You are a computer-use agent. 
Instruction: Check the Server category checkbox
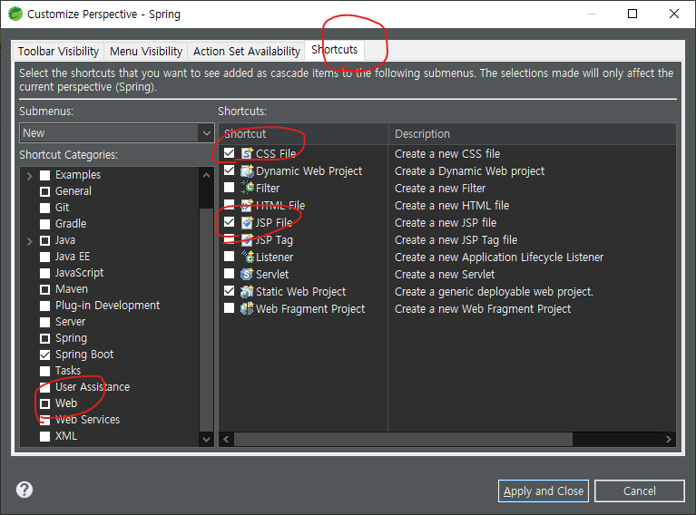click(x=44, y=323)
